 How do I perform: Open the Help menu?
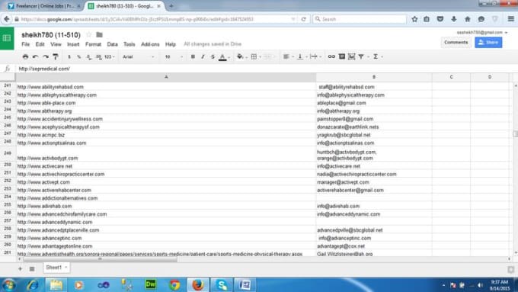[171, 44]
